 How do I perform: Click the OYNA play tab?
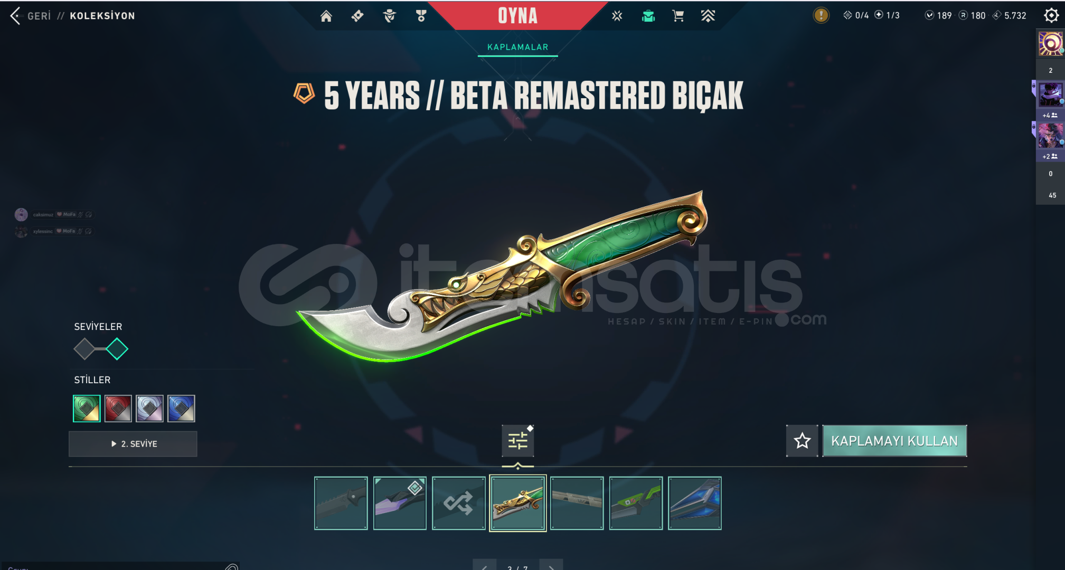517,16
